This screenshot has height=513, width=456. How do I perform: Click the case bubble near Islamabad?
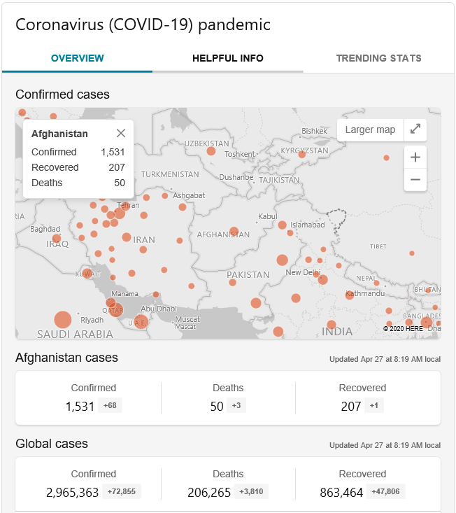[282, 225]
